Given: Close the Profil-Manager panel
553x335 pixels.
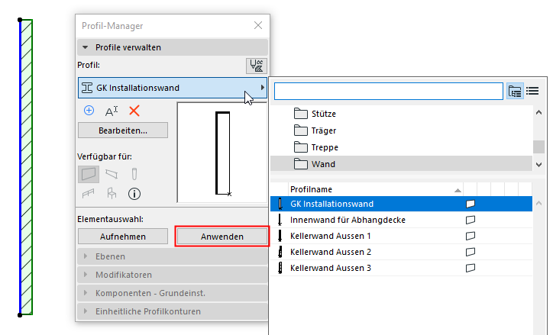Looking at the screenshot, I should 257,25.
